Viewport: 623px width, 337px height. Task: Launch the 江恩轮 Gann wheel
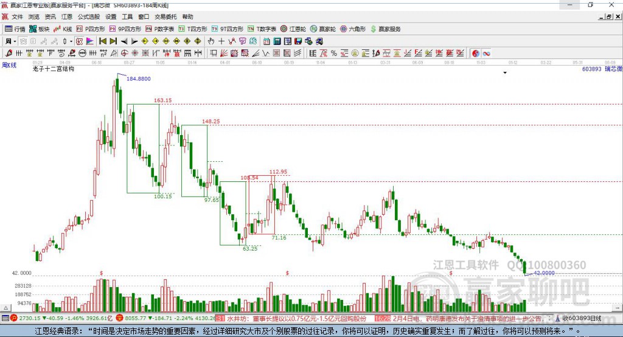pos(293,29)
